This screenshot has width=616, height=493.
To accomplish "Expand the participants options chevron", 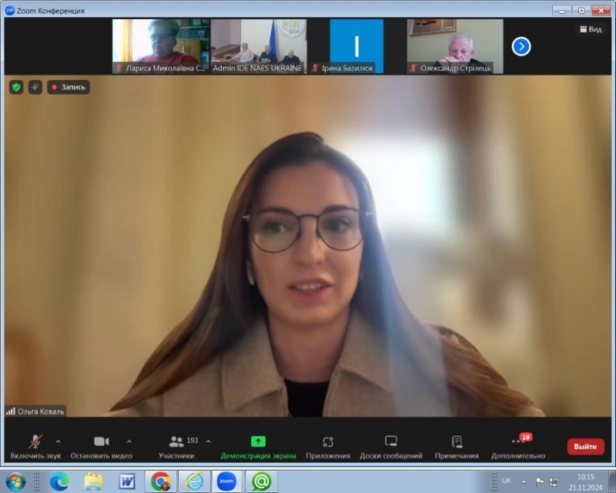I will 208,441.
